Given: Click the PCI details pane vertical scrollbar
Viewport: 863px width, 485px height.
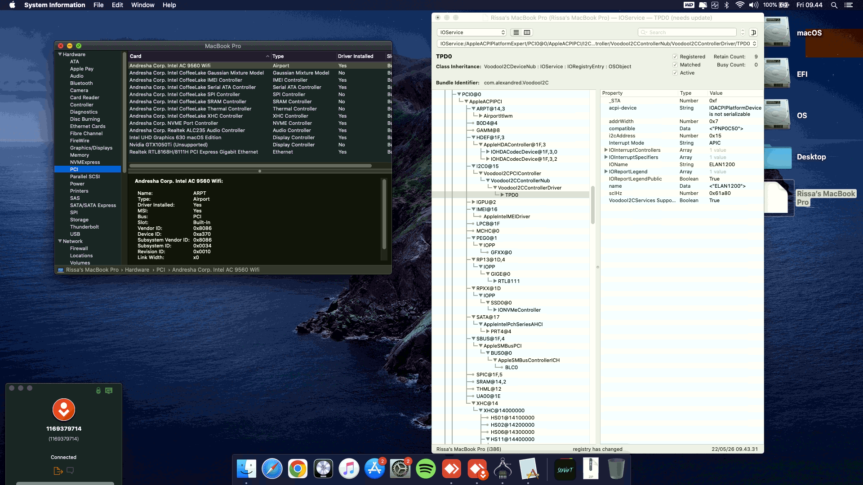Looking at the screenshot, I should tap(384, 214).
